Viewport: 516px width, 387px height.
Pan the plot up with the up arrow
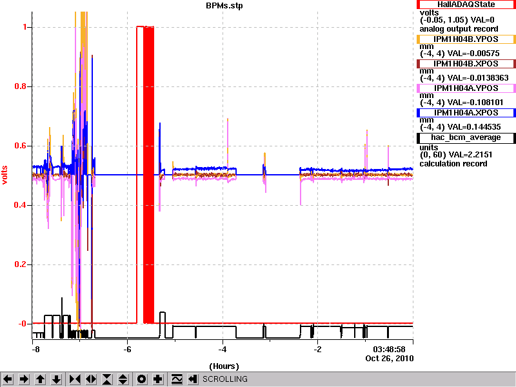41,379
